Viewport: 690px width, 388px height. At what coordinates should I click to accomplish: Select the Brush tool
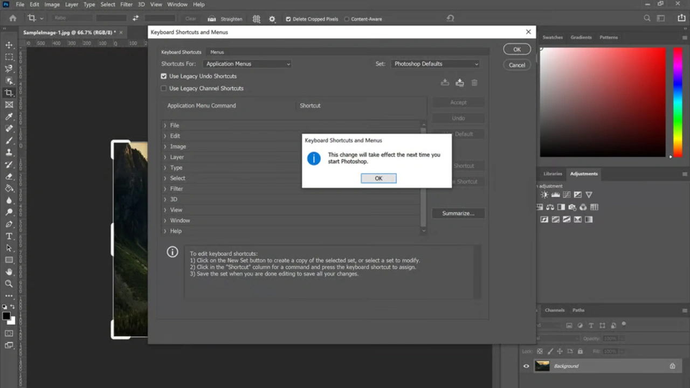pyautogui.click(x=9, y=140)
